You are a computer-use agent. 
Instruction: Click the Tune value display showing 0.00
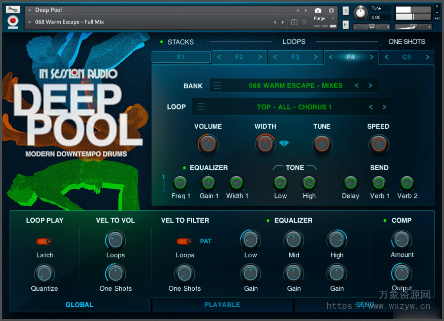tap(376, 17)
